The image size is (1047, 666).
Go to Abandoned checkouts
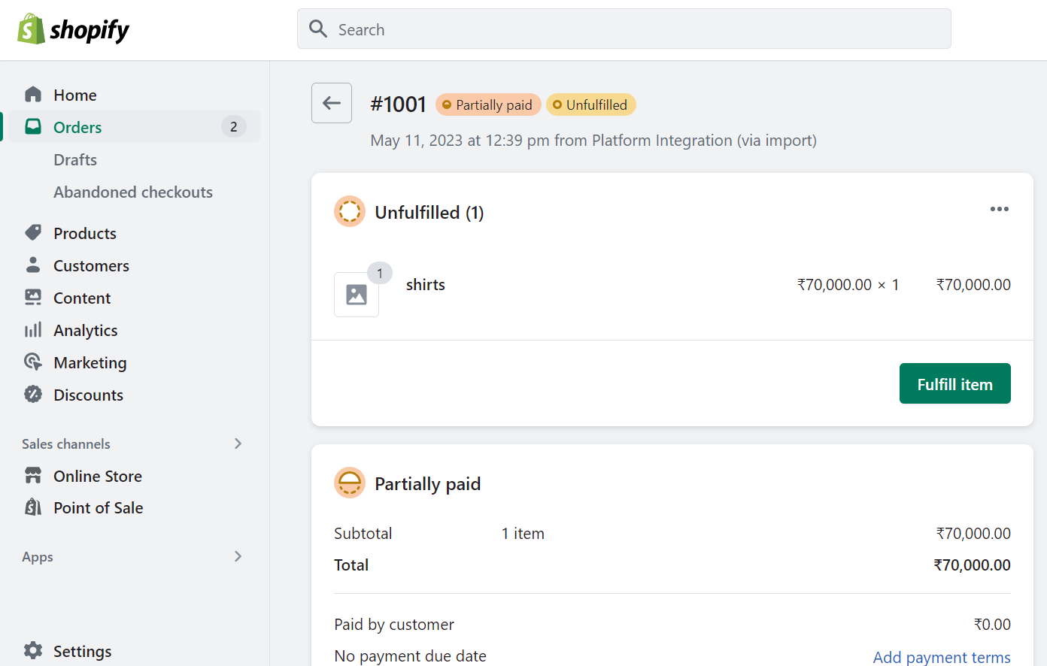tap(133, 192)
